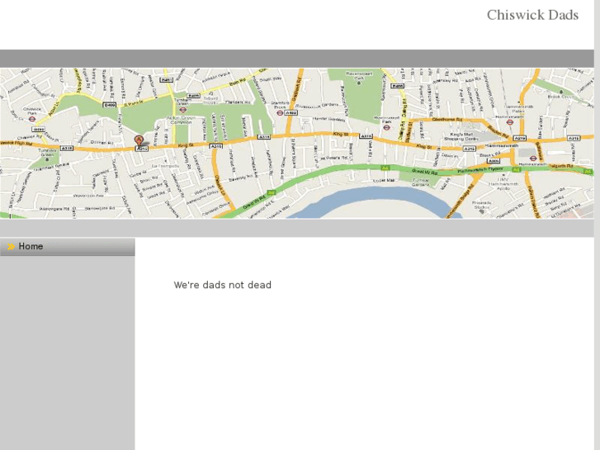This screenshot has width=600, height=450.
Task: Click the yellow double-arrow icon beside Home
Action: coord(11,246)
